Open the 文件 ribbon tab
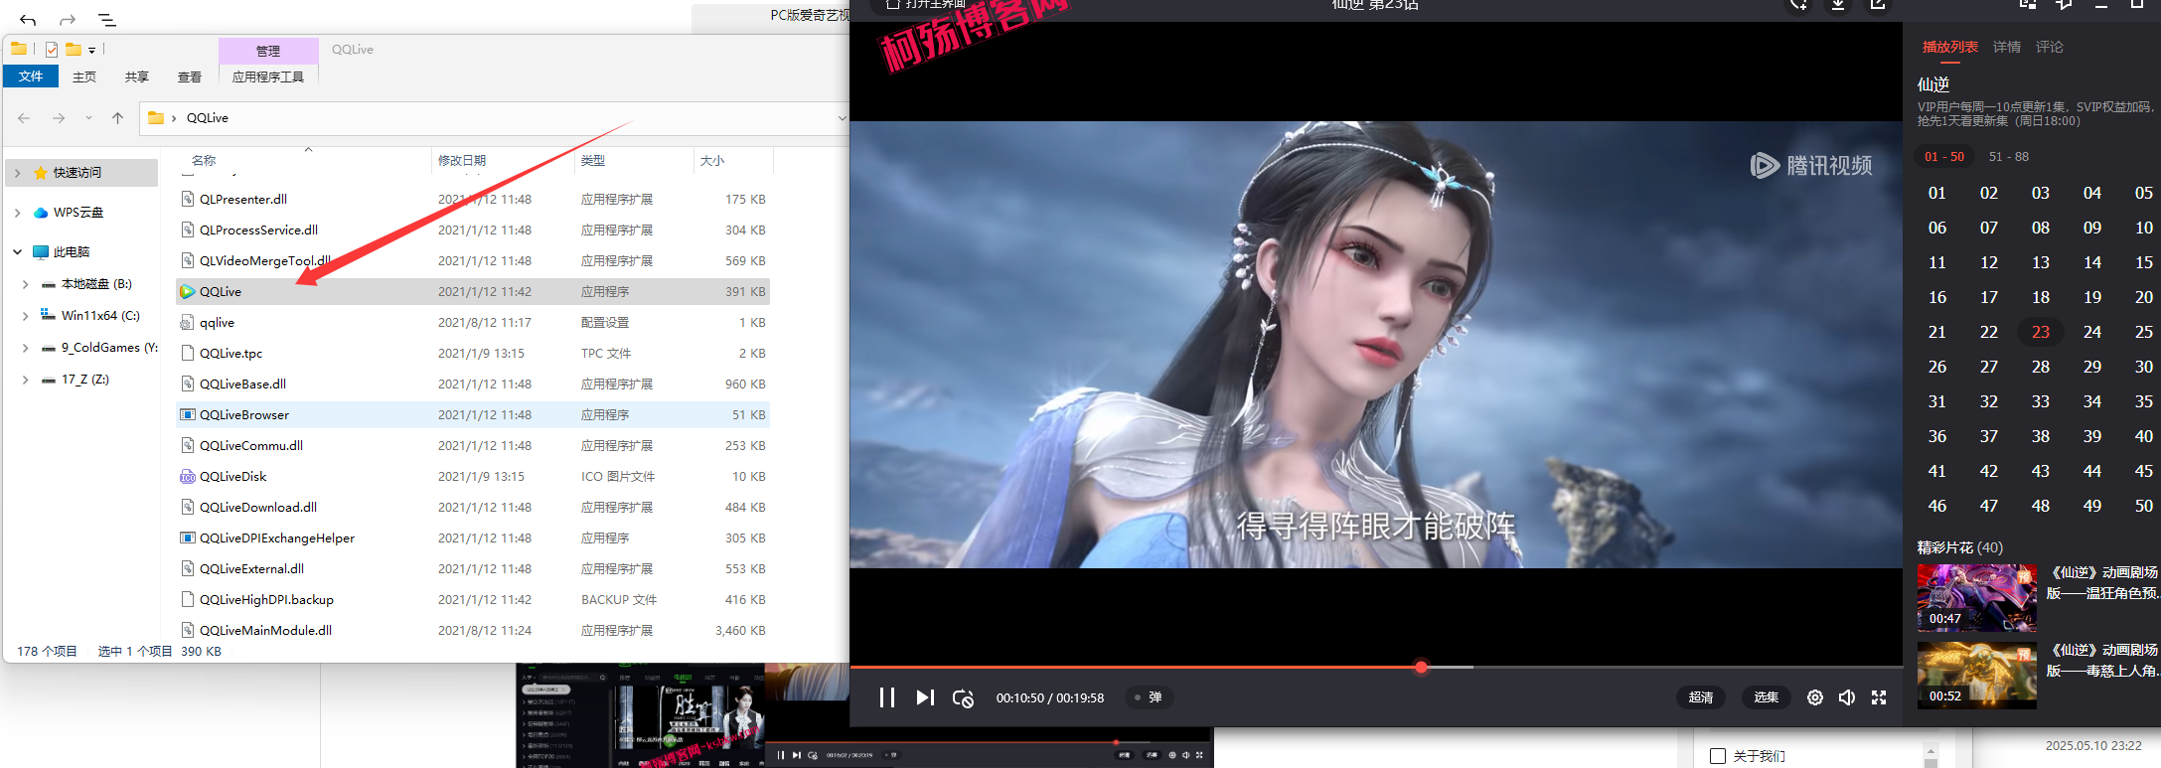Viewport: 2161px width, 768px height. [x=31, y=77]
